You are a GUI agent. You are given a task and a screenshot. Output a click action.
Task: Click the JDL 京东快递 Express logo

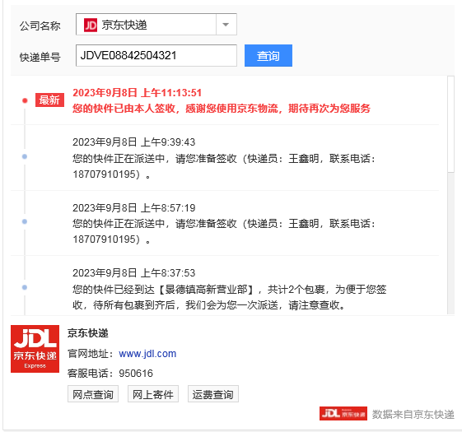(35, 349)
